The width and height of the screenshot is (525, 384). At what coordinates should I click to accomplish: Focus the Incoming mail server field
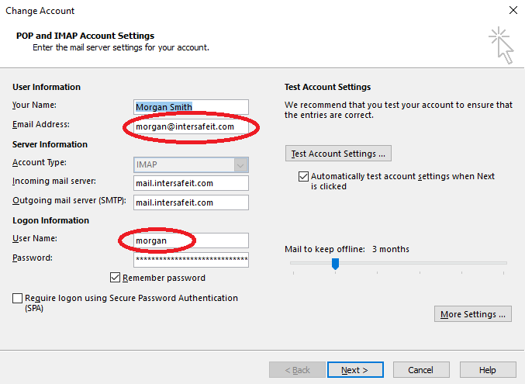pos(191,183)
